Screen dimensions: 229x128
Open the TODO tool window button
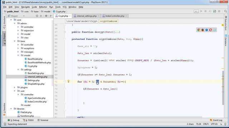(x=28, y=120)
